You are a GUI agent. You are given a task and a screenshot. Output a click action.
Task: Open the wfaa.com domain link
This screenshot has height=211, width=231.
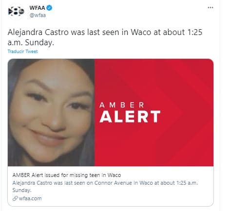30,198
